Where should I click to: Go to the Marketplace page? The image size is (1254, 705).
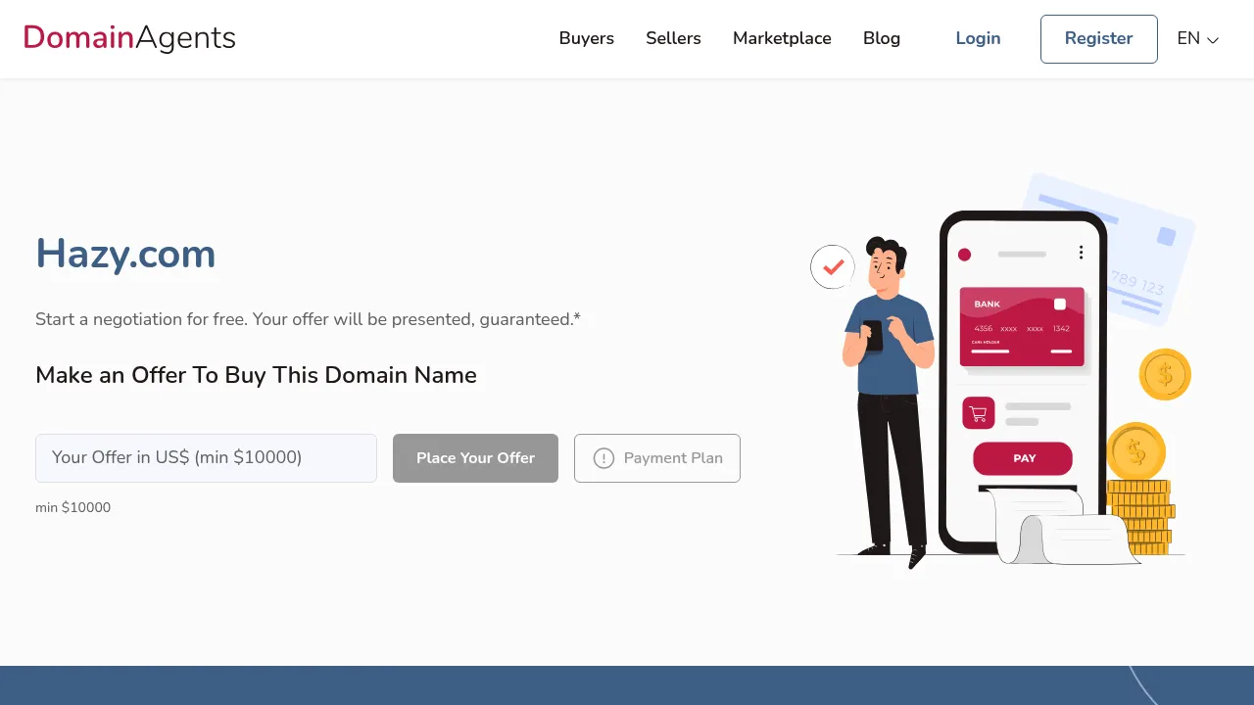click(x=782, y=38)
